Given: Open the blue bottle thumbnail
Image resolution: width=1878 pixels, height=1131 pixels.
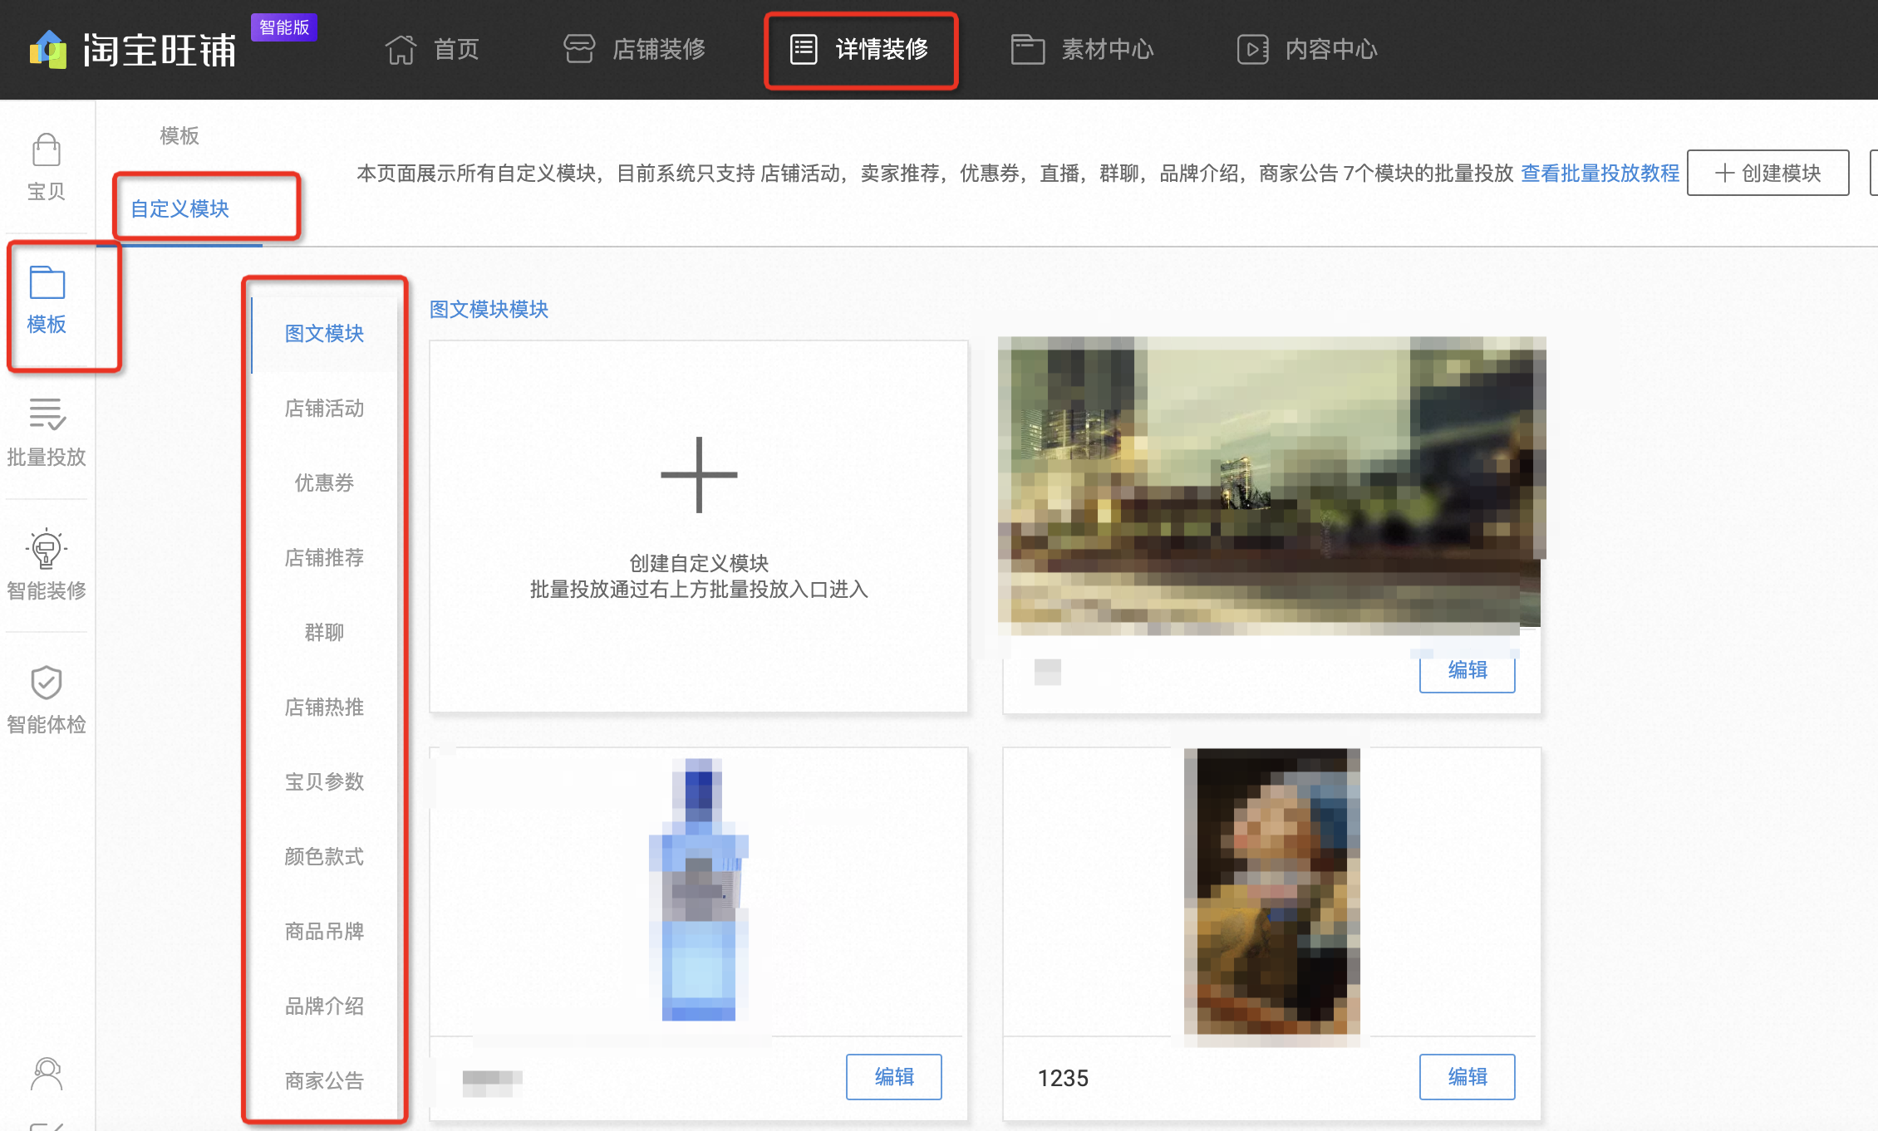Looking at the screenshot, I should click(699, 889).
